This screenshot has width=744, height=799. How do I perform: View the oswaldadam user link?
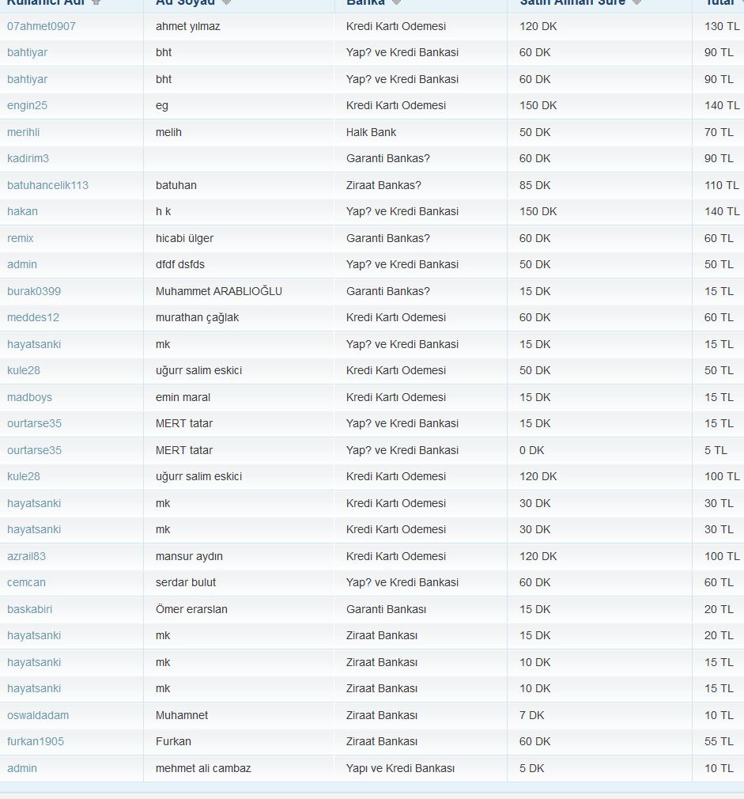click(38, 715)
